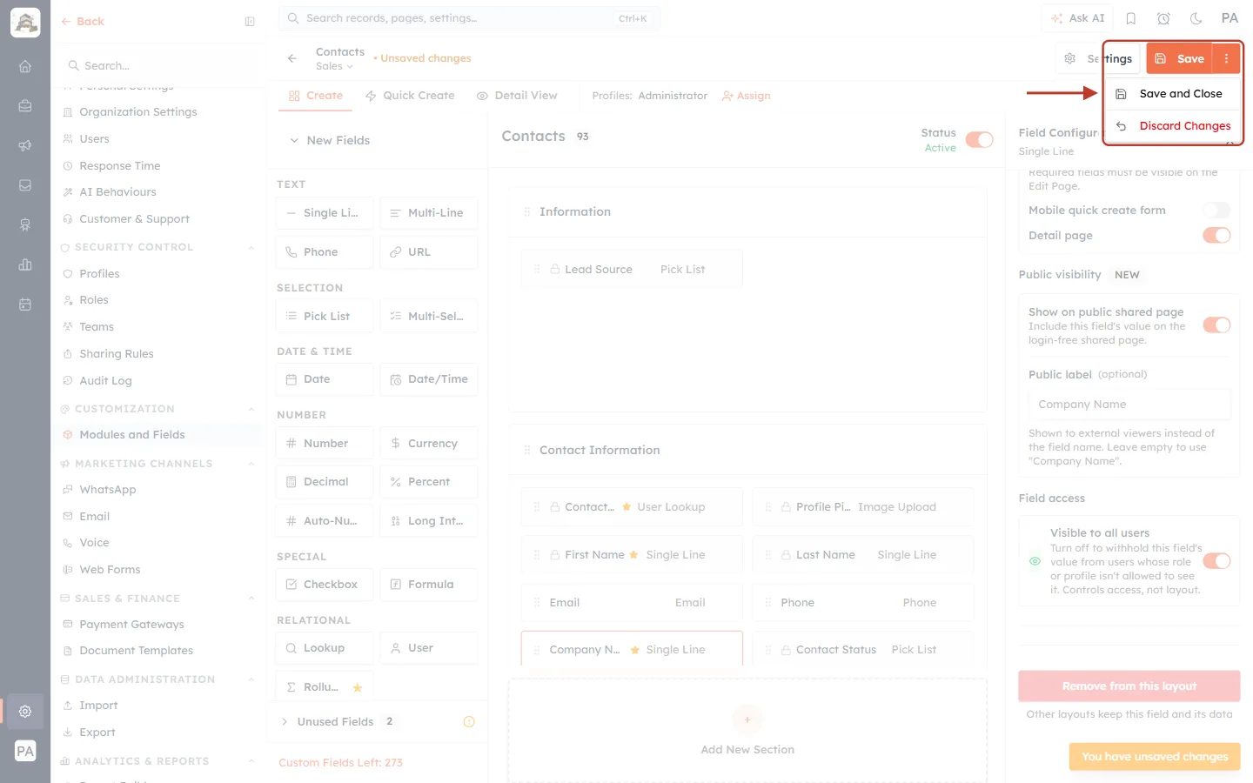1253x783 pixels.
Task: Go back using the arrow beside Contacts
Action: (x=292, y=58)
